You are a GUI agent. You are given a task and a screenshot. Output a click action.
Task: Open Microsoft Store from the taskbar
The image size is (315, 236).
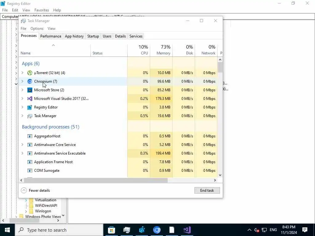pos(111,230)
